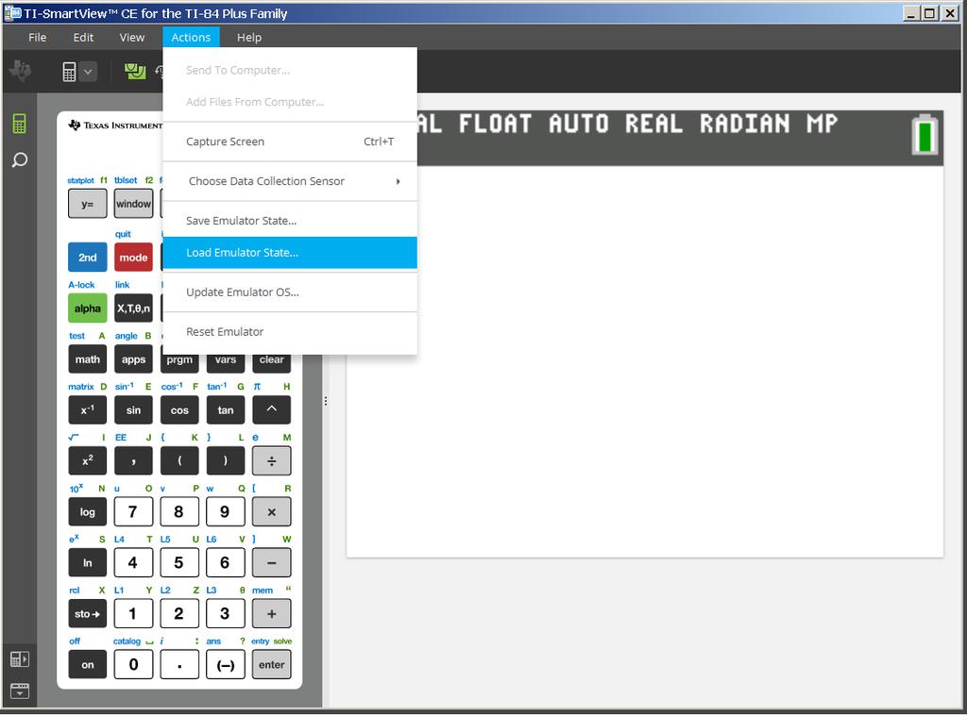Click the enter key
The height and width of the screenshot is (716, 967).
pyautogui.click(x=271, y=665)
